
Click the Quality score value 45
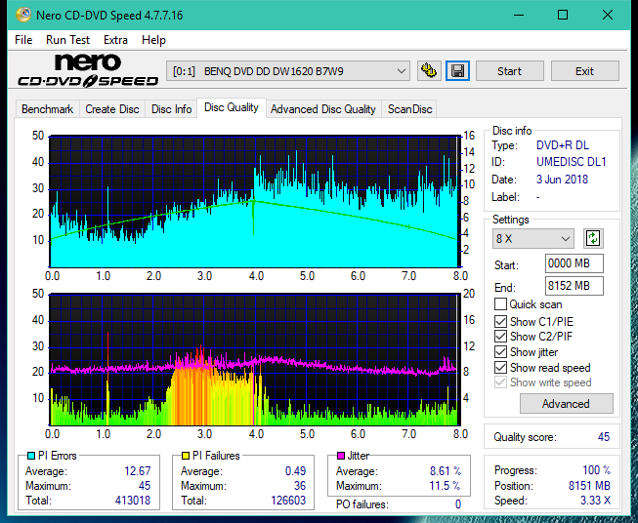tap(604, 437)
